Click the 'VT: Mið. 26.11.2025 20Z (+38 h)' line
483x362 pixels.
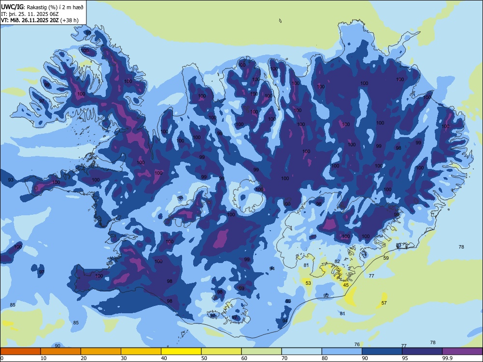[x=40, y=20]
